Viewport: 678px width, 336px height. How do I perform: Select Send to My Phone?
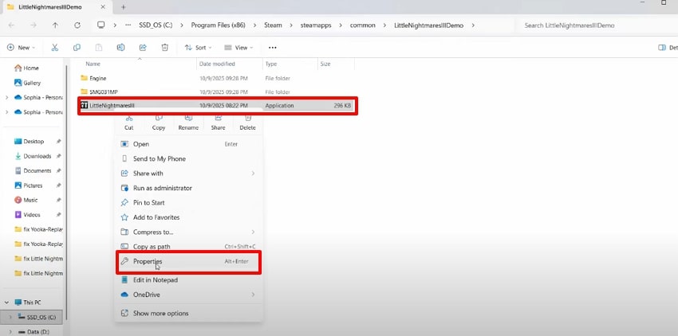point(188,158)
